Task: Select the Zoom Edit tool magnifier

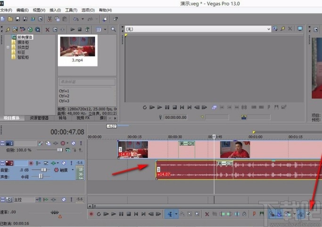Action: point(197,214)
